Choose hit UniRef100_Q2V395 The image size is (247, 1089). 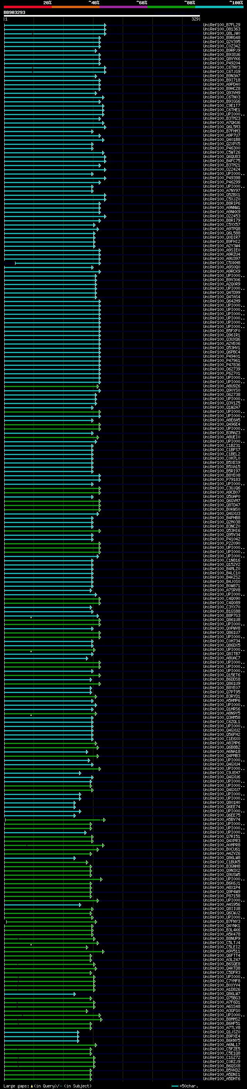[222, 42]
